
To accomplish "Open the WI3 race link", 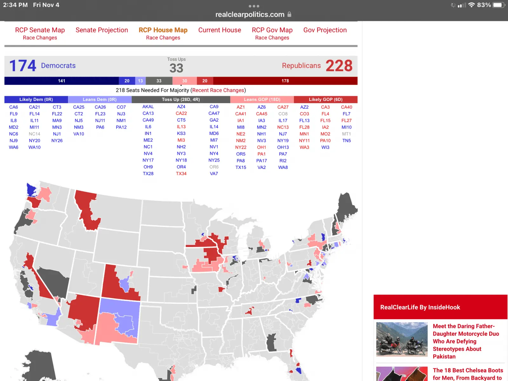I will pos(325,147).
